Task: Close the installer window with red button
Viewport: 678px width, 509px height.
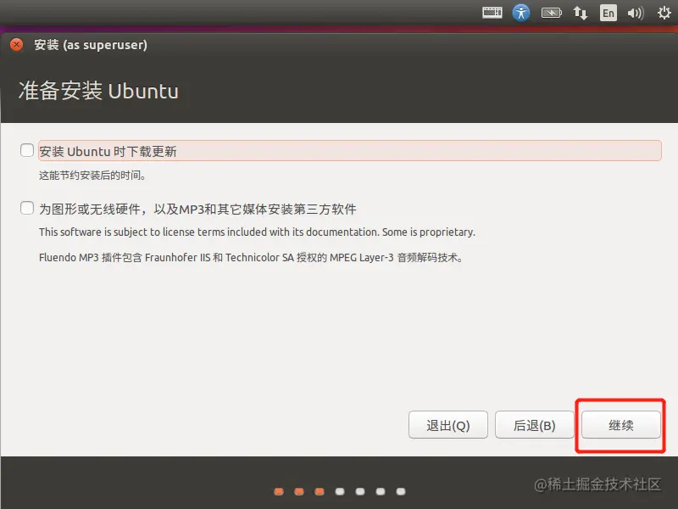Action: pyautogui.click(x=16, y=45)
